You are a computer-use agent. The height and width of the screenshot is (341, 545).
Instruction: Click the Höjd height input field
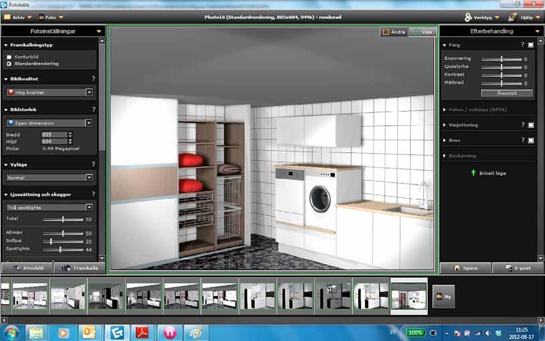coord(54,142)
